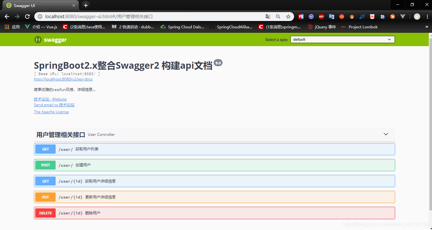Viewport: 432px width, 230px height.
Task: Bookmark this page with the star icon
Action: pyautogui.click(x=288, y=17)
